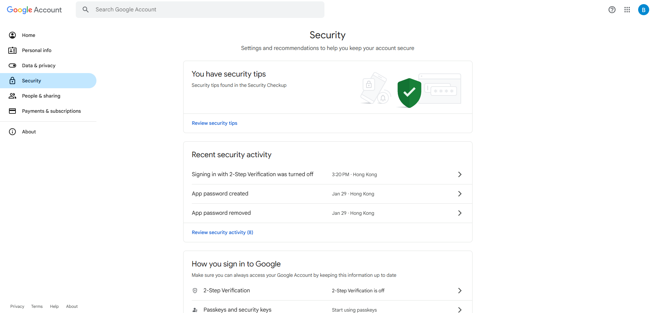654x313 pixels.
Task: Go to People & sharing section
Action: point(41,96)
